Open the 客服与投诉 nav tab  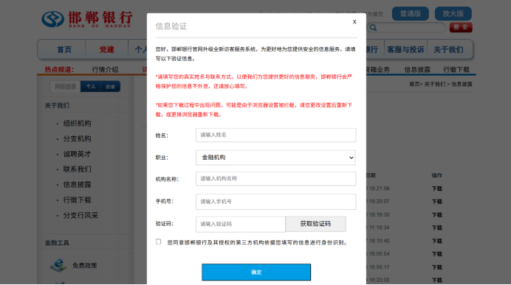(405, 50)
